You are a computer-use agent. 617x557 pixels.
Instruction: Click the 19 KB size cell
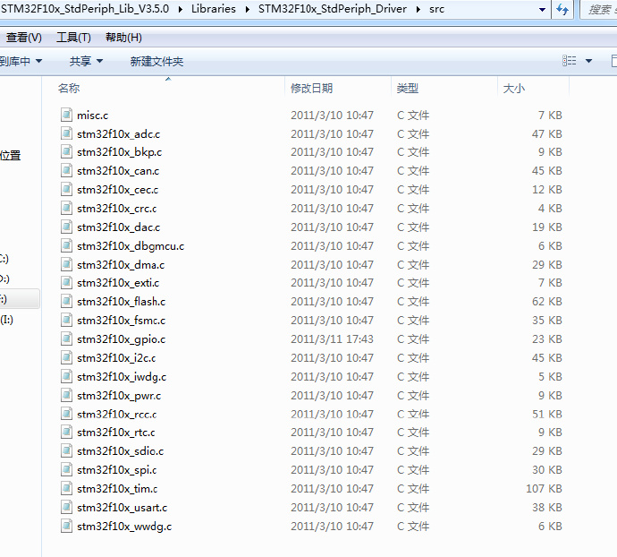click(547, 227)
